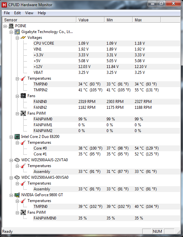Viewport: 183px width, 237px height.
Task: Click the WD2500AAJS hard drive icon
Action: [x=17, y=160]
